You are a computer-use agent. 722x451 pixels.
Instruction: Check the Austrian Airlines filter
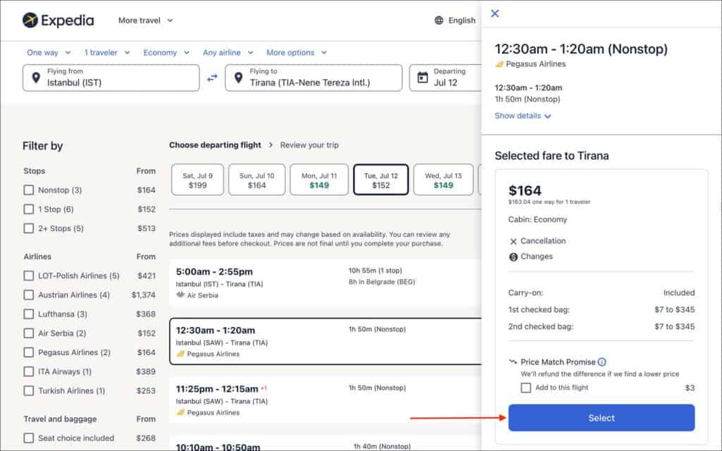pos(28,295)
